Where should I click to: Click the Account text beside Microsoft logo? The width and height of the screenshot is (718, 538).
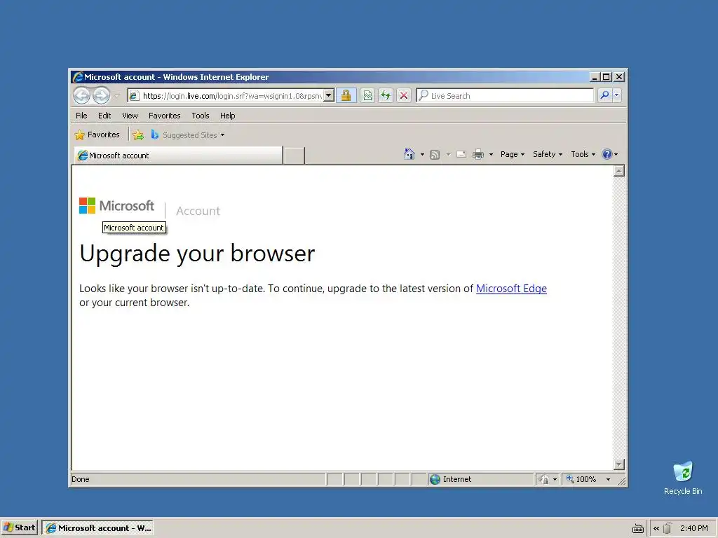[198, 211]
